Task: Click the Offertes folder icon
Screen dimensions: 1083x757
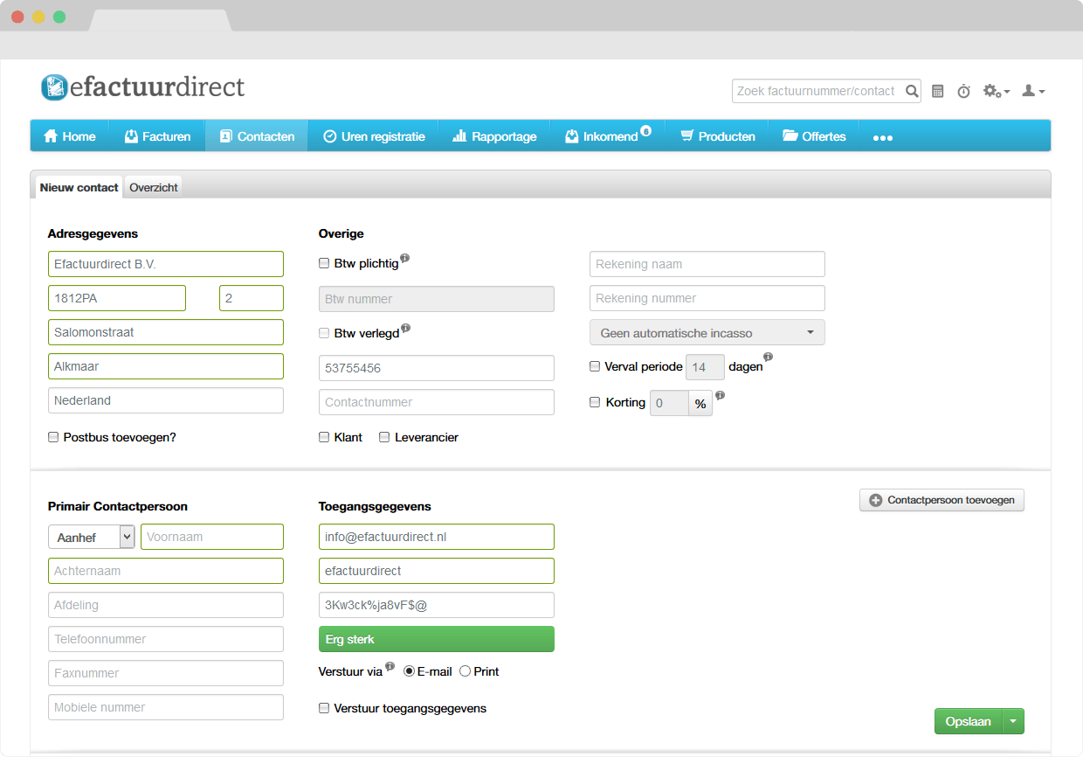Action: (790, 136)
